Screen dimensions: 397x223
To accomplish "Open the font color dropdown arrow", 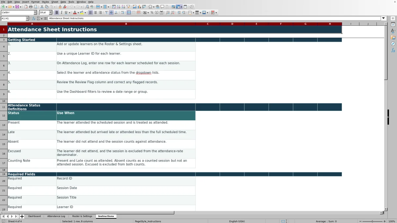I will tap(78, 13).
